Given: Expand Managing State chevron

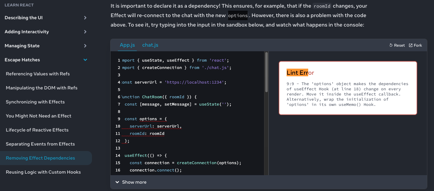Looking at the screenshot, I should (85, 46).
